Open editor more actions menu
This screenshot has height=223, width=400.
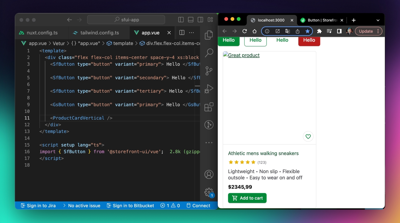click(191, 33)
